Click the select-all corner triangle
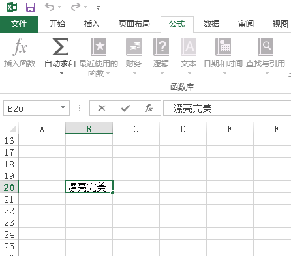291x256 pixels. coord(13,128)
